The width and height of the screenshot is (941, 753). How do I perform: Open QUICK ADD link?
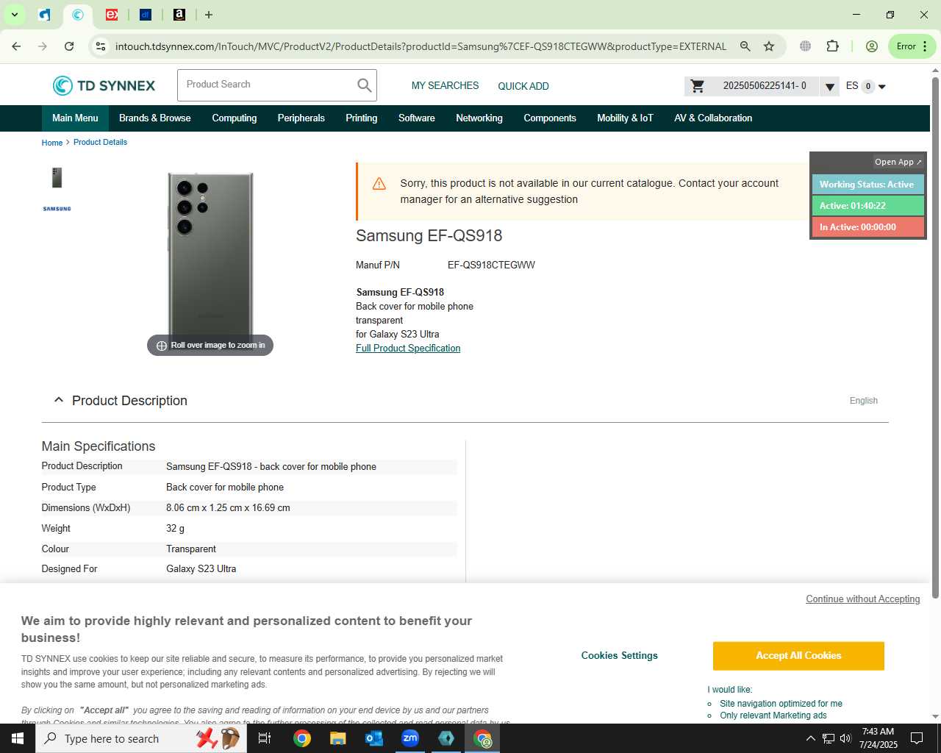(523, 86)
